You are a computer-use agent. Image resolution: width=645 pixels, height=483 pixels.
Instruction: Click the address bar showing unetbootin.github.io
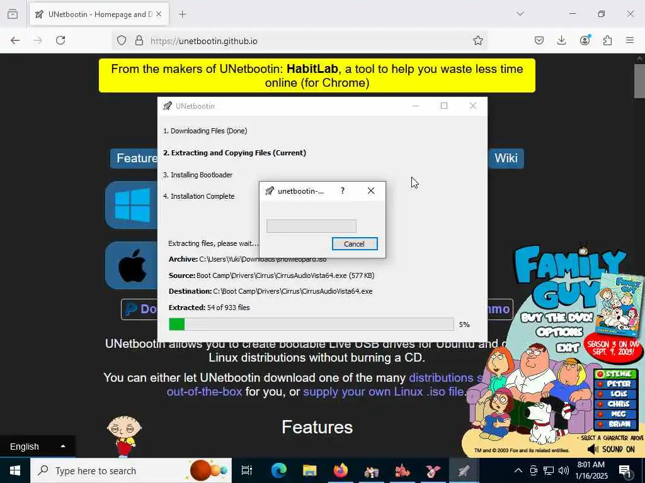pyautogui.click(x=299, y=41)
